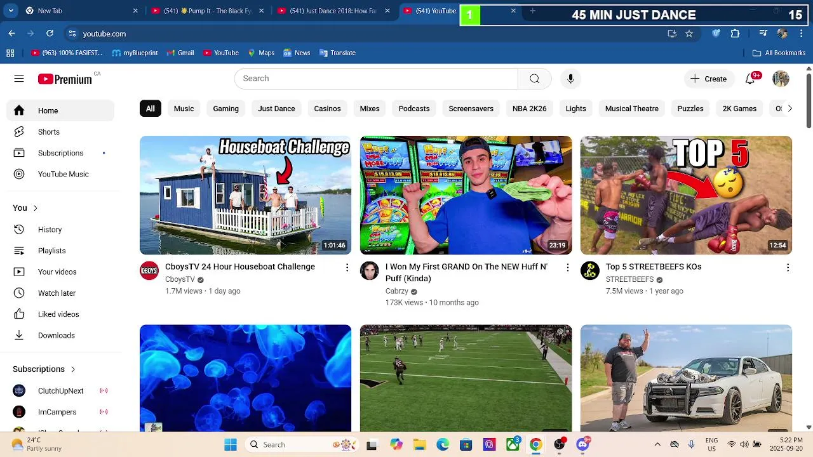Viewport: 813px width, 457px height.
Task: Open the account avatar menu on YouTube
Action: [x=781, y=79]
